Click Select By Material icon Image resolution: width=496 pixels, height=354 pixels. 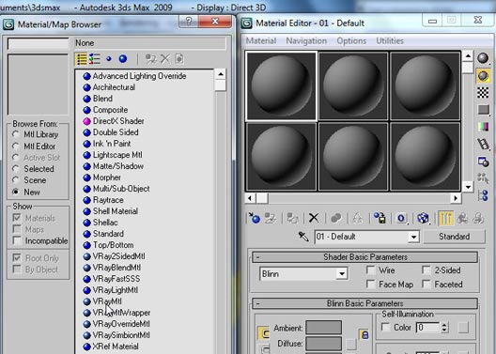pos(483,178)
